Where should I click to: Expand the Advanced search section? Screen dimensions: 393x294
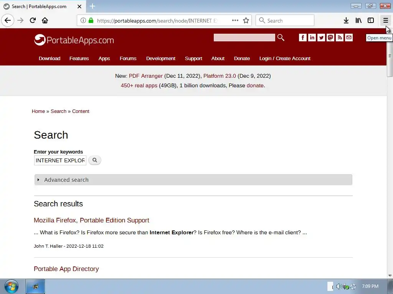(x=193, y=180)
